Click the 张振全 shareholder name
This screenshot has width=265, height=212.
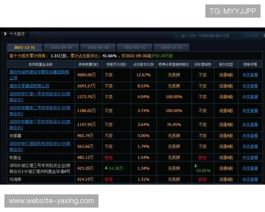point(15,158)
